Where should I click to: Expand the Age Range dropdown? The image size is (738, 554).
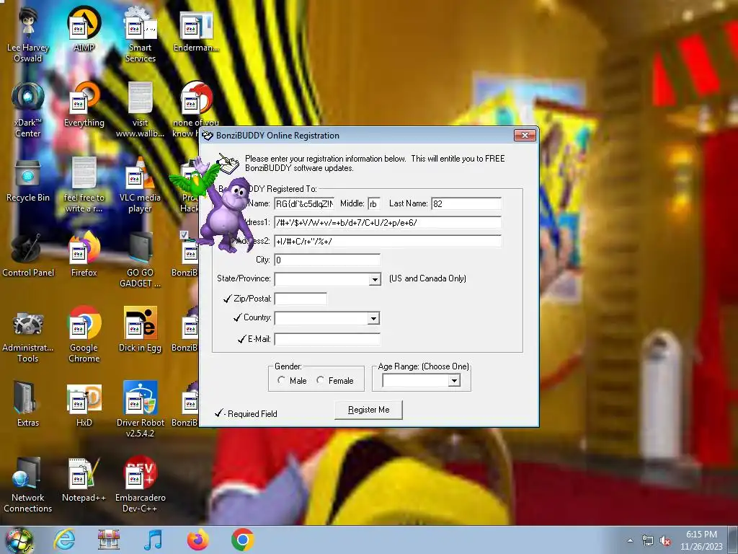click(x=454, y=381)
